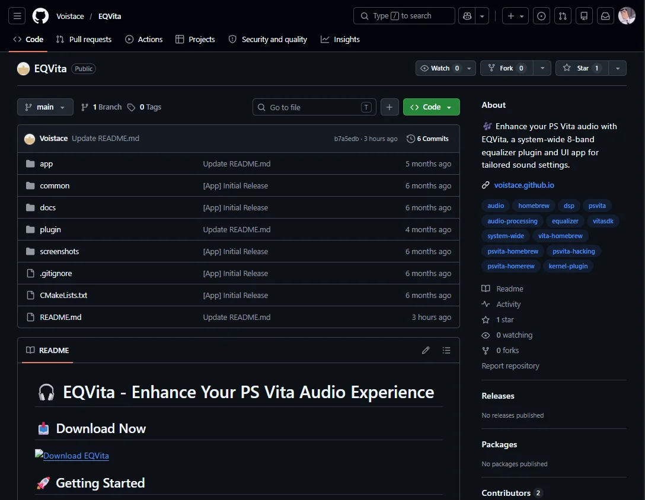Switch to the Code tab
Screen dimensions: 645x500
28,40
